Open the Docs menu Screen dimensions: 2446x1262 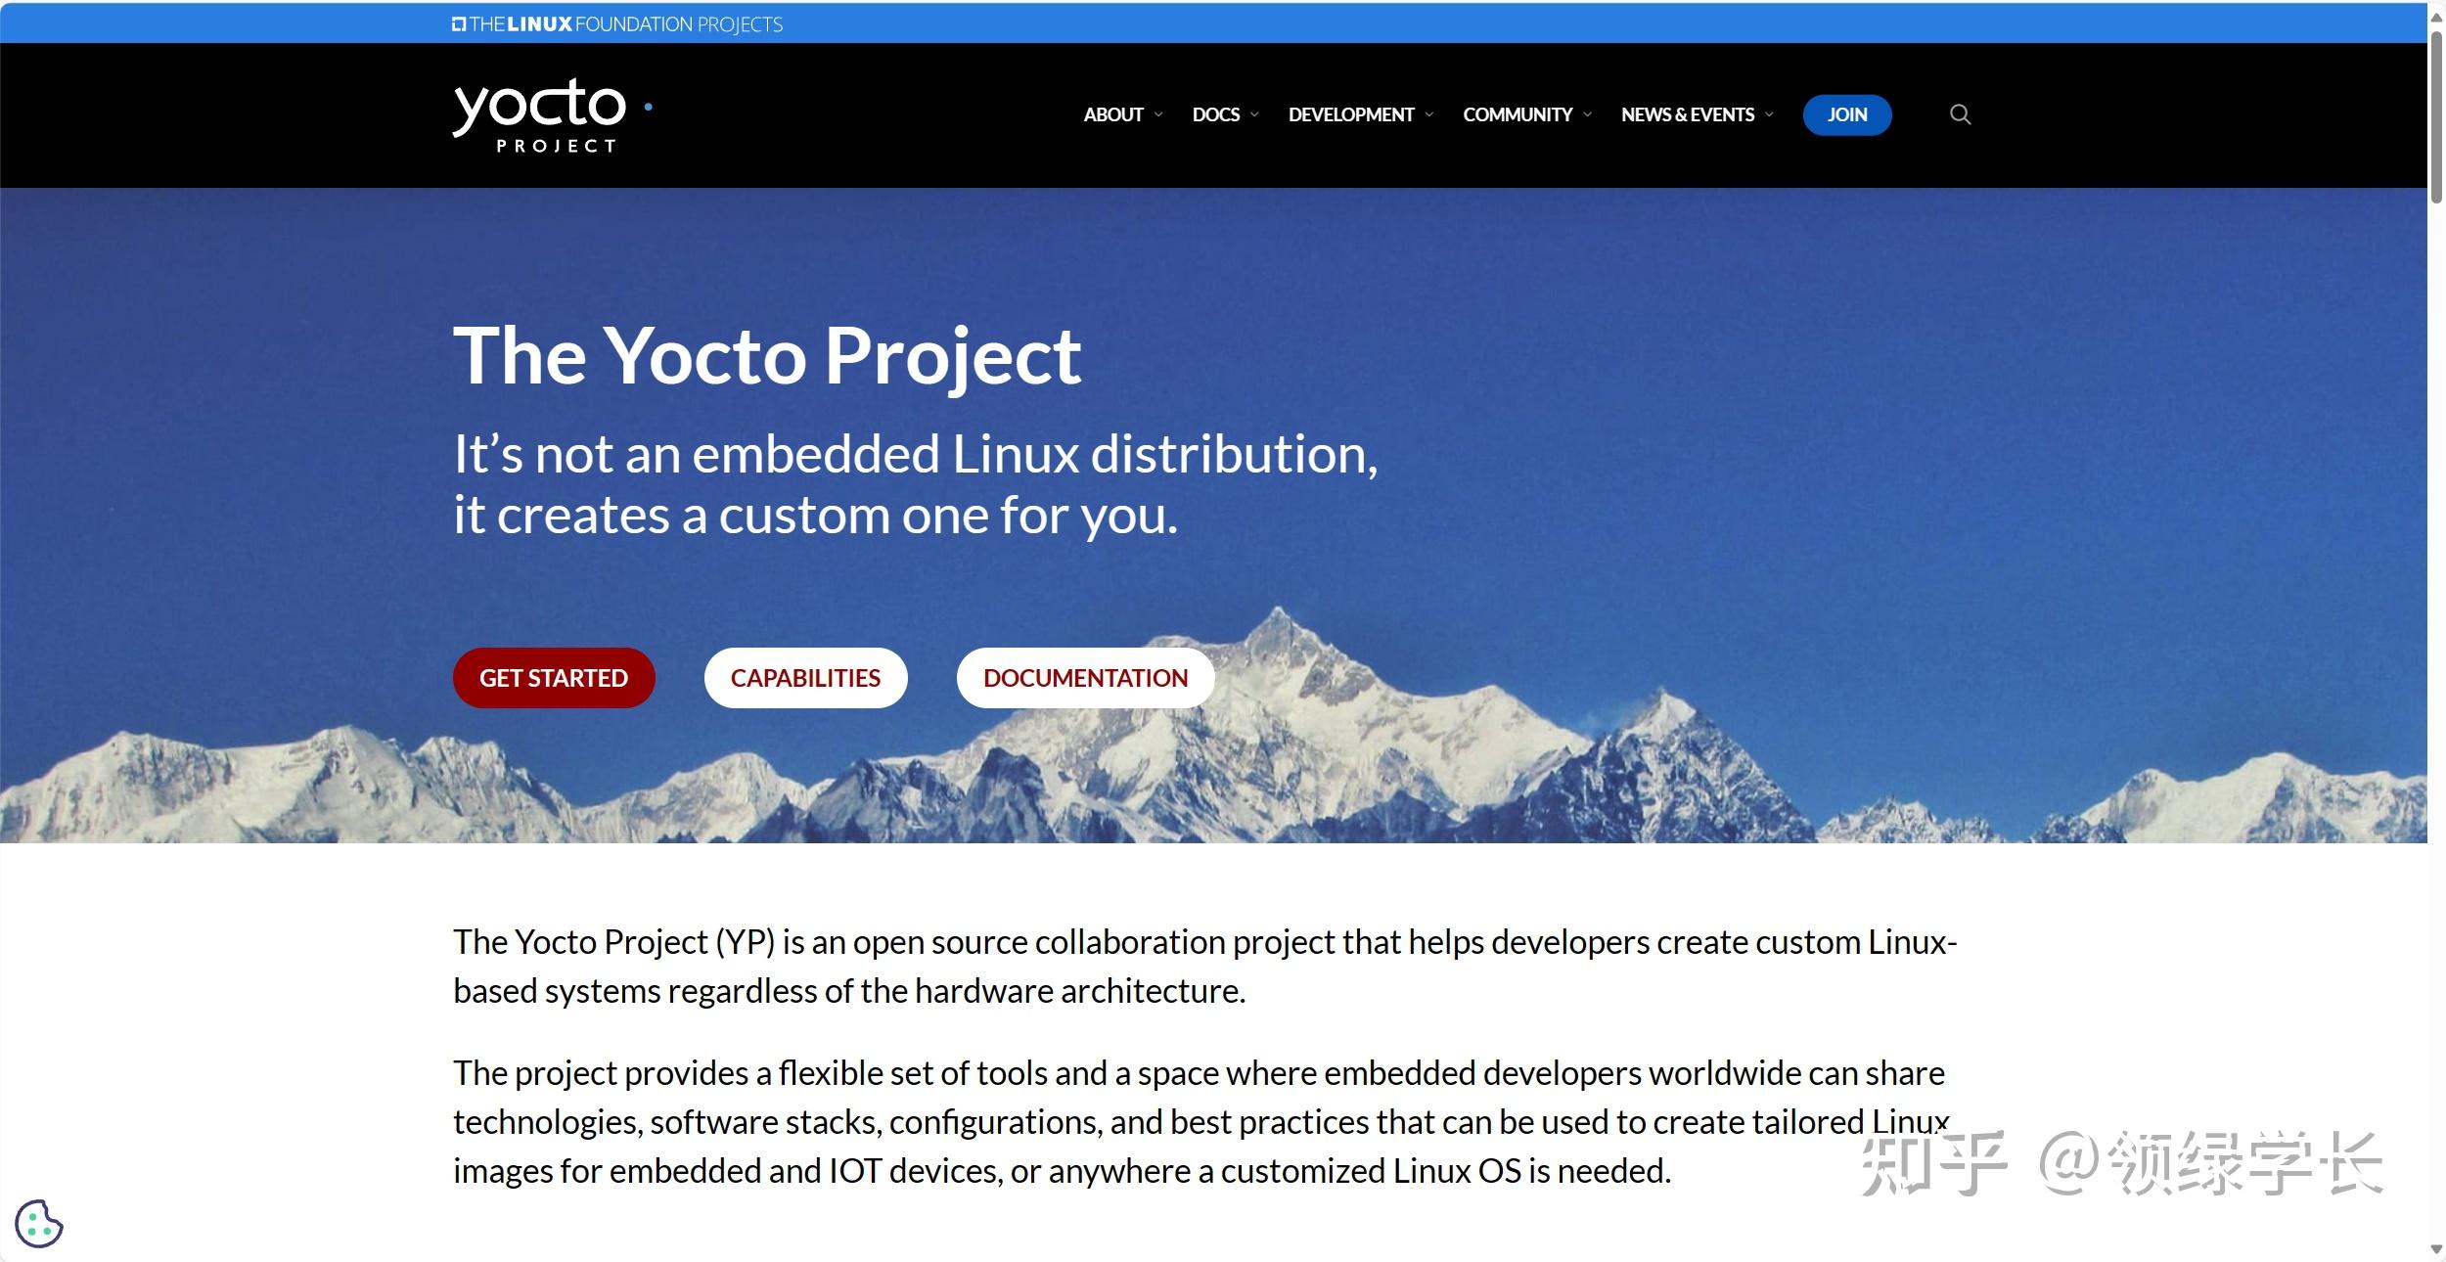[x=1216, y=114]
